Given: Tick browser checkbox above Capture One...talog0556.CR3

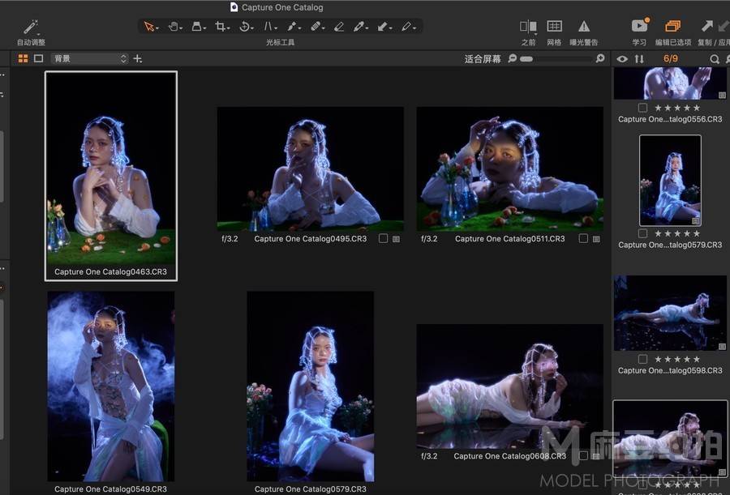Looking at the screenshot, I should pyautogui.click(x=642, y=108).
